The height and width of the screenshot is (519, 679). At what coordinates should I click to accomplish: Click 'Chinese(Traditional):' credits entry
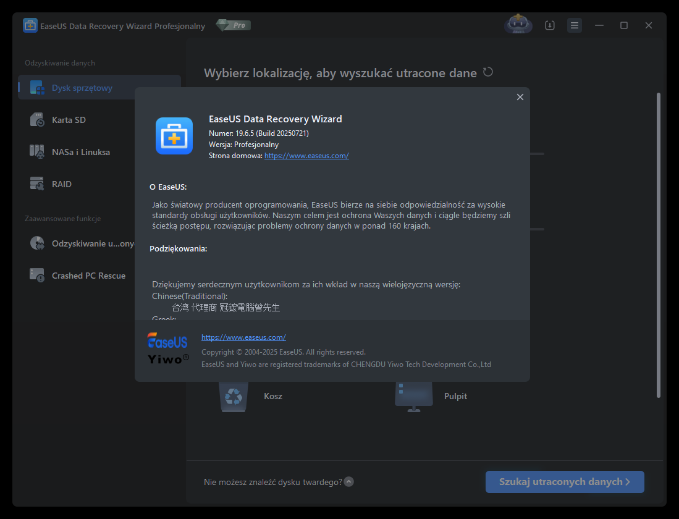[190, 296]
